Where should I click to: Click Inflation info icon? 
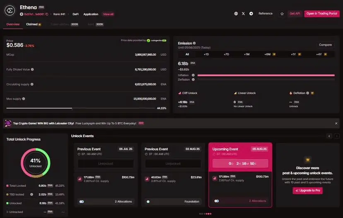(x=193, y=75)
